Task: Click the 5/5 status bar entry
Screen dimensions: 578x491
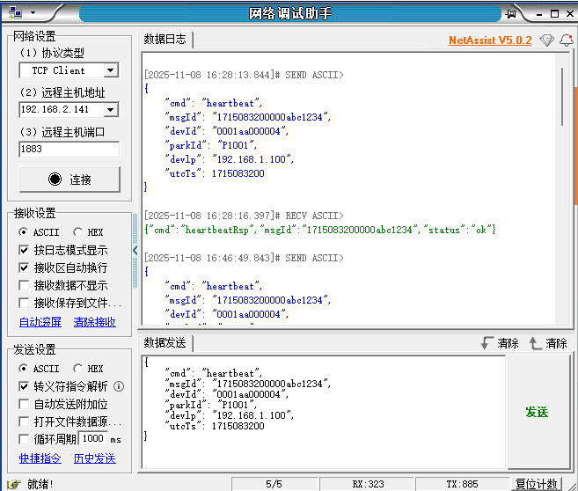Action: [x=274, y=484]
